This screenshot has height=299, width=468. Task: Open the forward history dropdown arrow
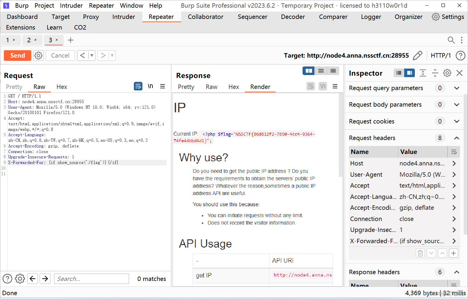(x=112, y=56)
